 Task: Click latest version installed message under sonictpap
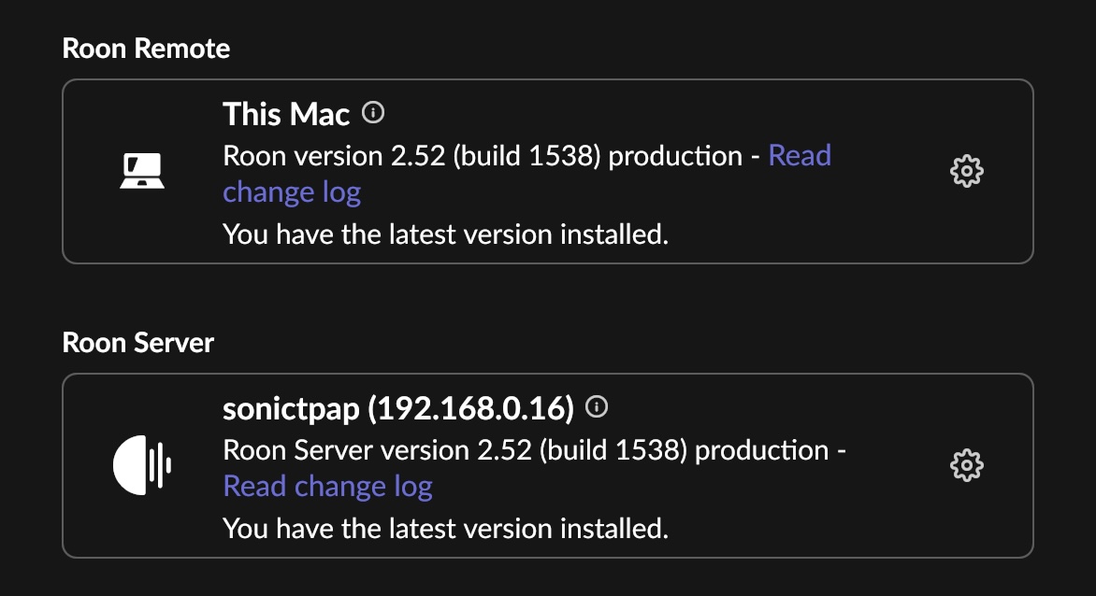click(445, 529)
